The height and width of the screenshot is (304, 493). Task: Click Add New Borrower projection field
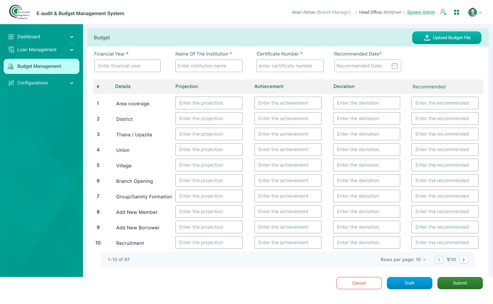pyautogui.click(x=209, y=227)
